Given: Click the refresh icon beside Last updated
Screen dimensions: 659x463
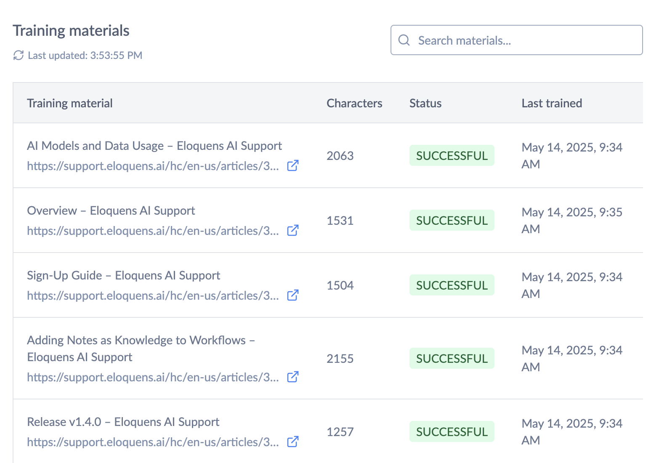Looking at the screenshot, I should click(18, 55).
